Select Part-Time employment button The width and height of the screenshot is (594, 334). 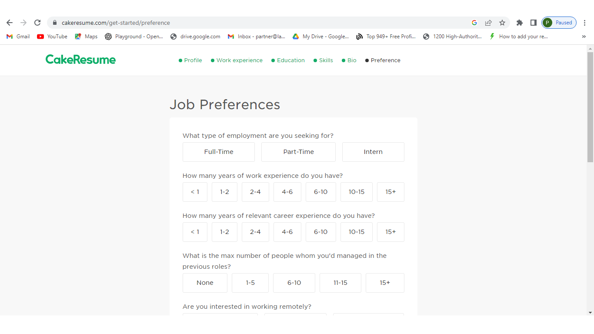coord(298,152)
